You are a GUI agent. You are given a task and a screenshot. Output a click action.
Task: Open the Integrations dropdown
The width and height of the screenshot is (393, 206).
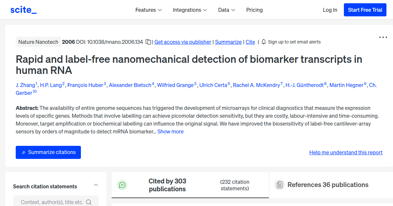coord(190,10)
